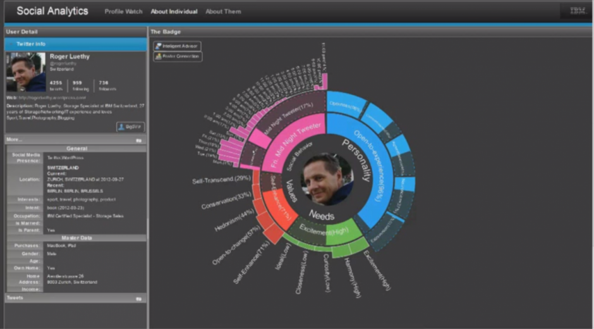
Task: Click the ZURICH, SWITZERLAND current location value
Action: tap(85, 179)
